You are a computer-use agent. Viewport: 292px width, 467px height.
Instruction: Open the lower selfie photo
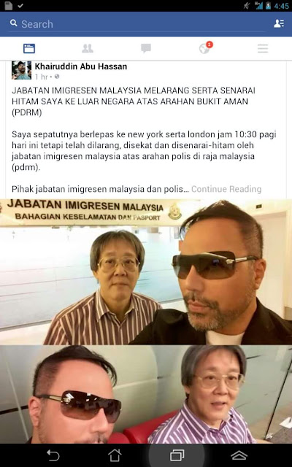coord(146,394)
